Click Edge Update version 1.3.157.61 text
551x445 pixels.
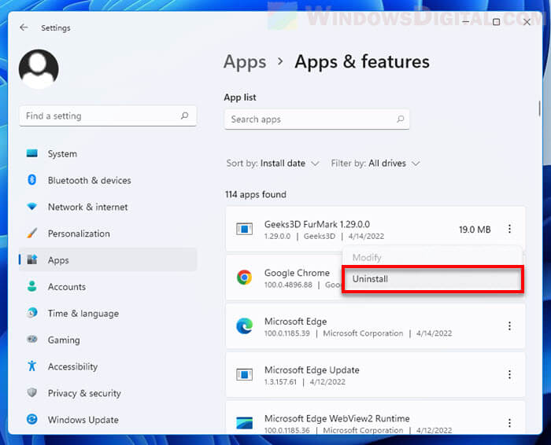click(x=280, y=381)
